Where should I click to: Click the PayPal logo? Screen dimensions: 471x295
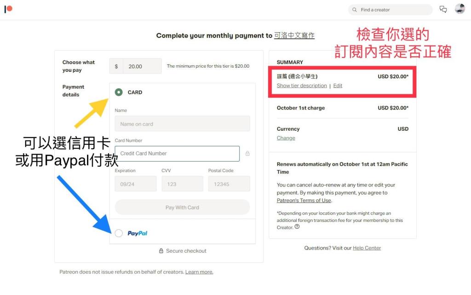(x=137, y=233)
